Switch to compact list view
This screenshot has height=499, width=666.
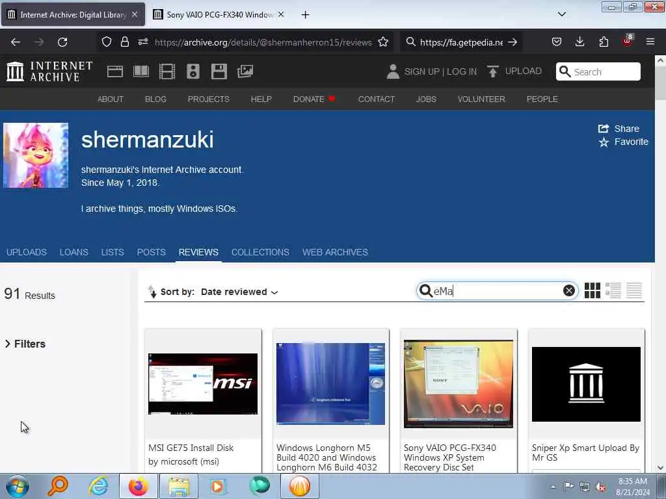[634, 290]
